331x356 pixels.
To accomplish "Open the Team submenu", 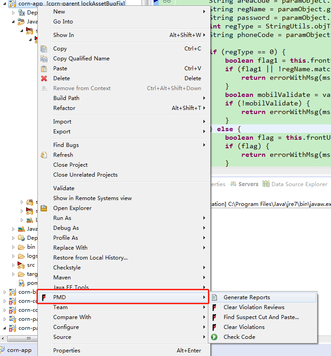I will (x=124, y=307).
